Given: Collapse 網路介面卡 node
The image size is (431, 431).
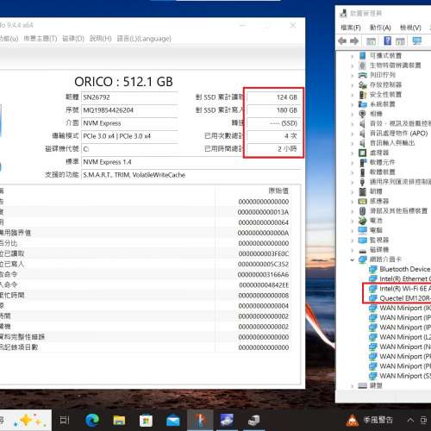Looking at the screenshot, I should click(353, 259).
